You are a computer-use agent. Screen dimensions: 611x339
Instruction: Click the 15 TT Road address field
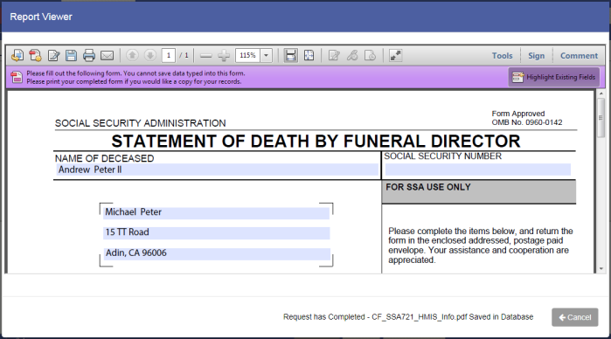(216, 232)
